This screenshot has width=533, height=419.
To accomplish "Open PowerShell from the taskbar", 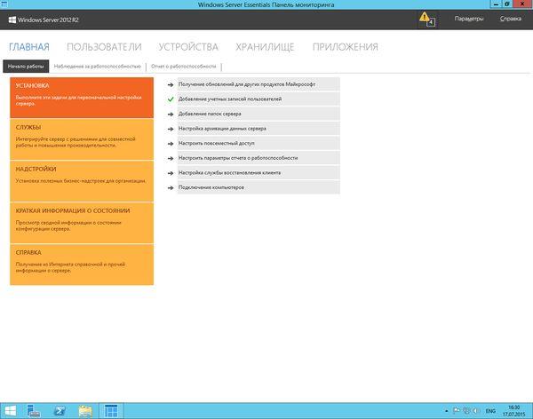I will pyautogui.click(x=60, y=411).
